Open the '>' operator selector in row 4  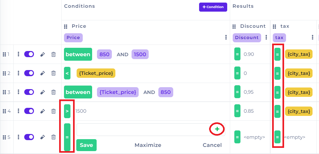(x=67, y=111)
